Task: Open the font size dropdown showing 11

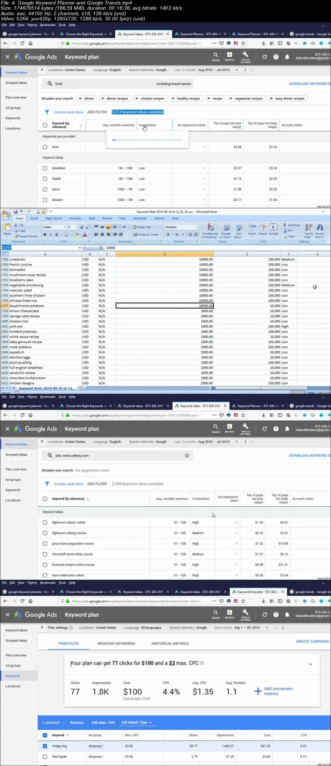Action: point(76,227)
